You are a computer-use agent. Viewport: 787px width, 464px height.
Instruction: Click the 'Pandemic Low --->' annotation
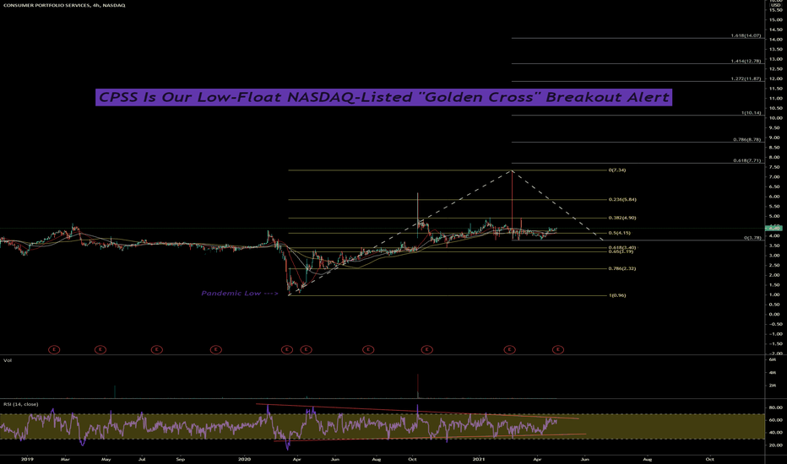click(240, 293)
